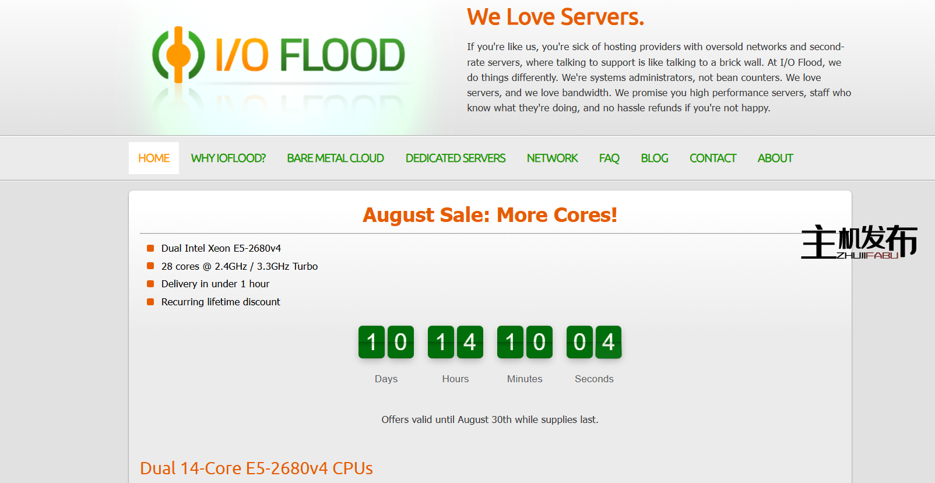This screenshot has width=935, height=483.
Task: Click the I/O Flood logo
Action: 278,55
